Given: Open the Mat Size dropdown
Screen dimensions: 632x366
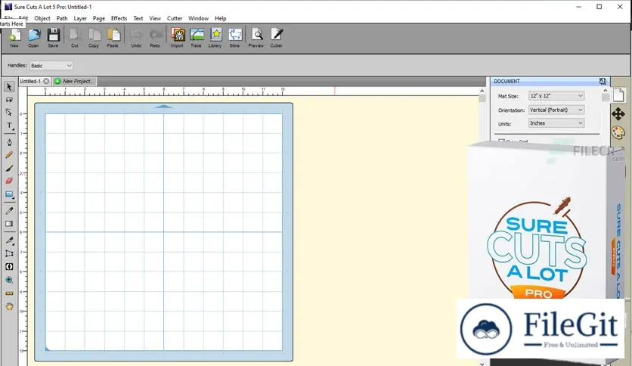Looking at the screenshot, I should (x=556, y=96).
